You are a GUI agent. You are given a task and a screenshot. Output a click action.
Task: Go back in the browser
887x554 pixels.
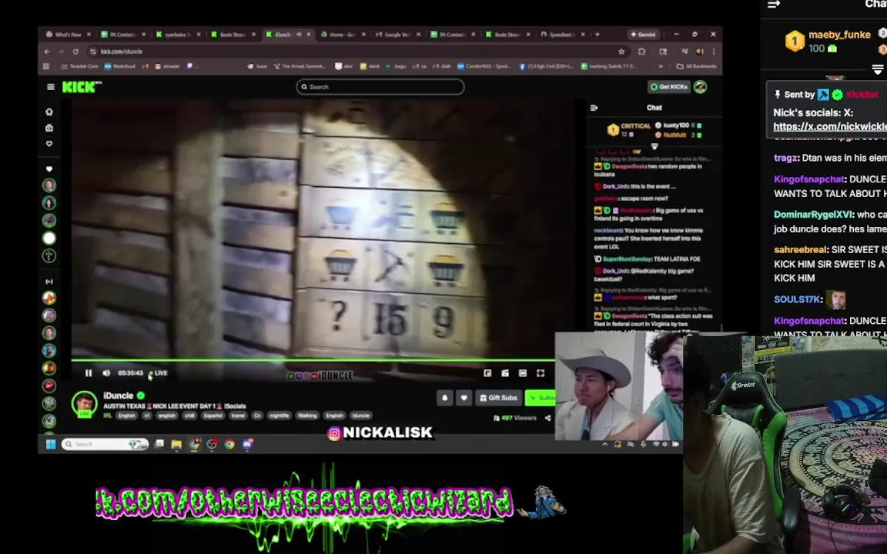point(47,52)
